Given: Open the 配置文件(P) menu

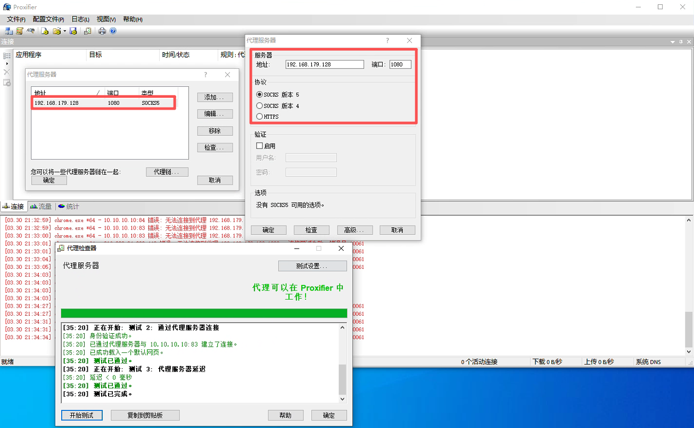Looking at the screenshot, I should [48, 19].
